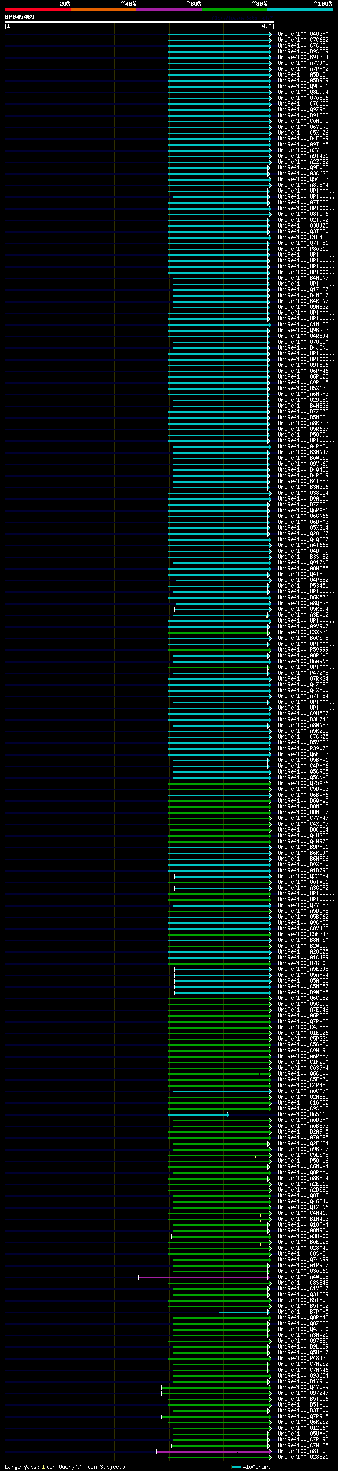Select label UniRef100_Q9NB32

(x=303, y=307)
